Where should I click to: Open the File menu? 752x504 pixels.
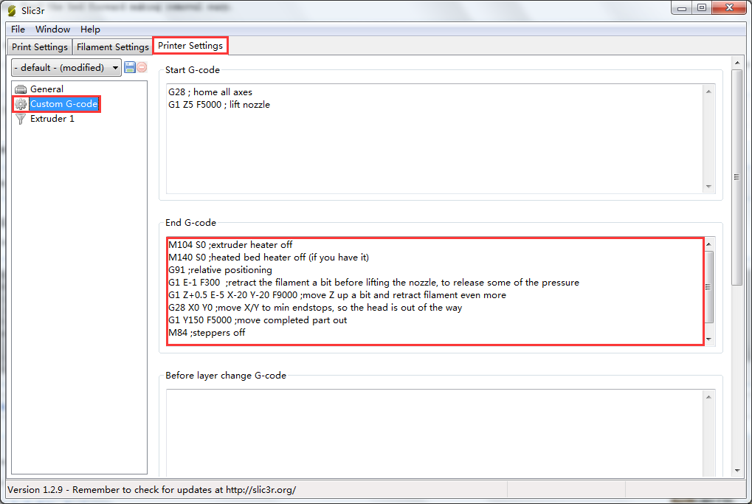(x=18, y=30)
